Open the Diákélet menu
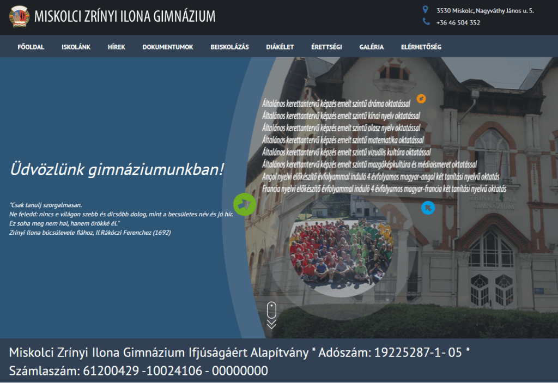Viewport: 558px width, 383px height. point(280,47)
